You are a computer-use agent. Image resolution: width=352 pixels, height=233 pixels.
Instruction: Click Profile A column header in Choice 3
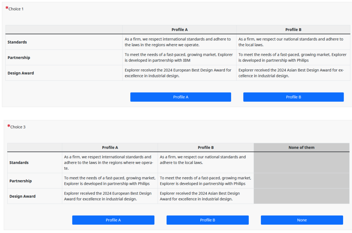click(110, 147)
